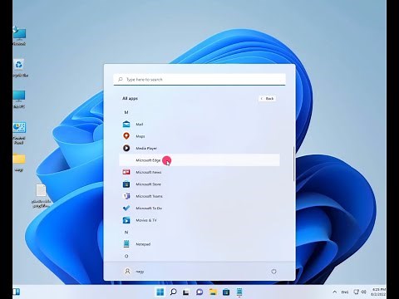Viewport: 399px width, 299px height.
Task: Click the Movies & TV label text
Action: coord(146,220)
